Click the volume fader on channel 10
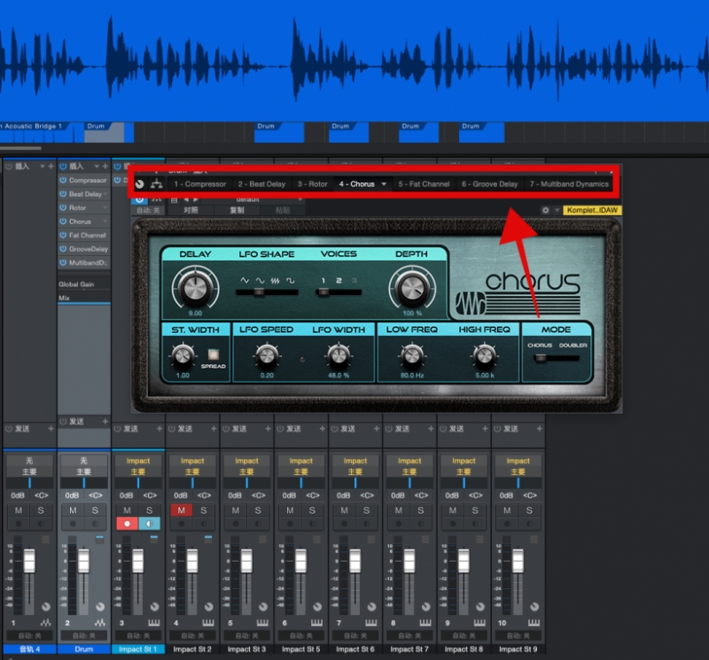The width and height of the screenshot is (709, 660). (518, 561)
